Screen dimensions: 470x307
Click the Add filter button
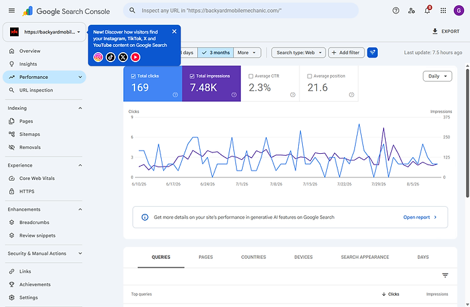tap(346, 53)
